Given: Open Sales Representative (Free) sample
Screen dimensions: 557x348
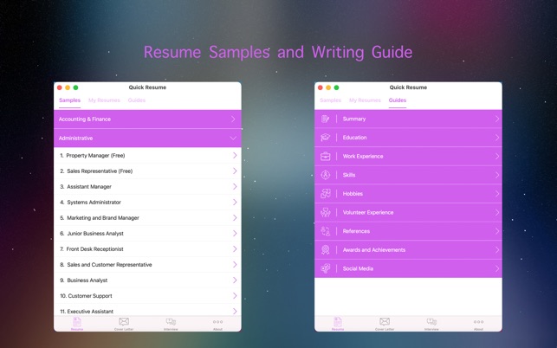Looking at the screenshot, I should 99,171.
